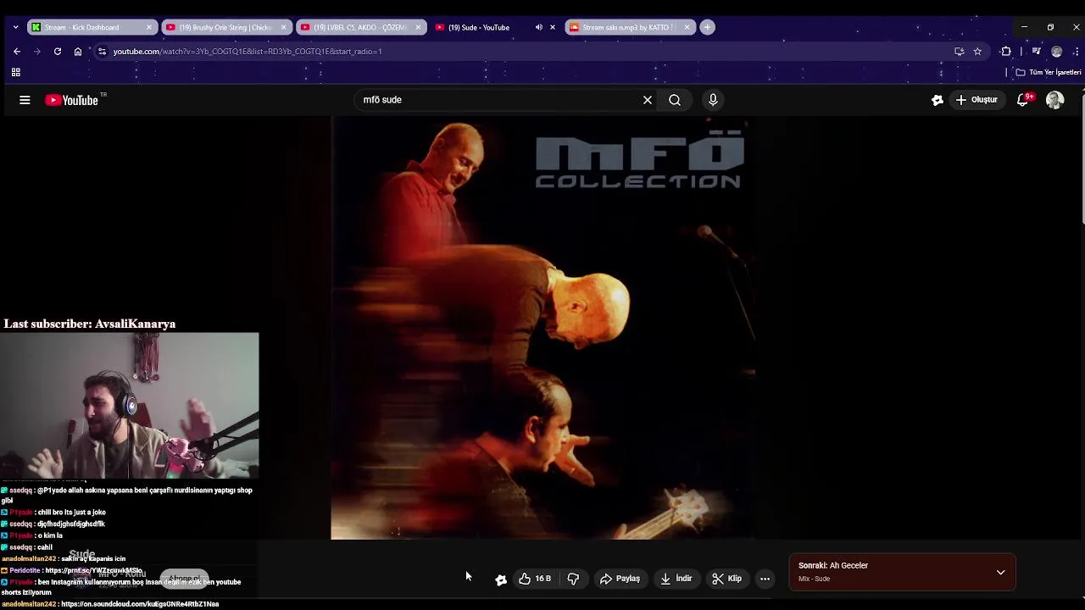Go back with the browser back arrow
Image resolution: width=1085 pixels, height=610 pixels.
[17, 52]
